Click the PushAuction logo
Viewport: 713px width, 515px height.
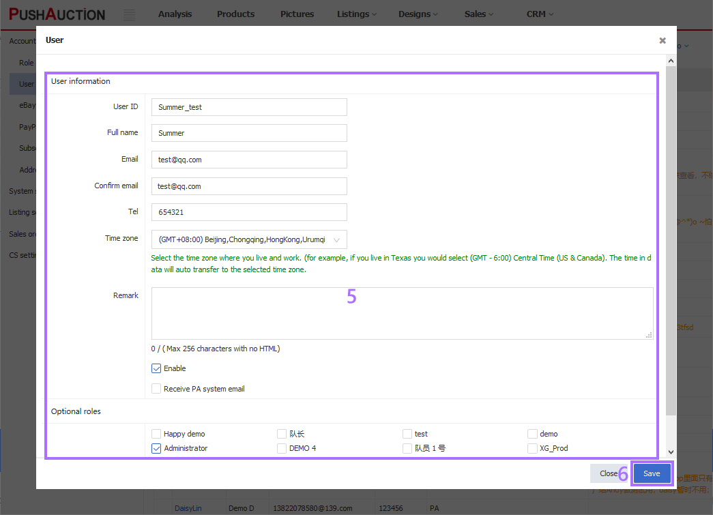pos(57,14)
